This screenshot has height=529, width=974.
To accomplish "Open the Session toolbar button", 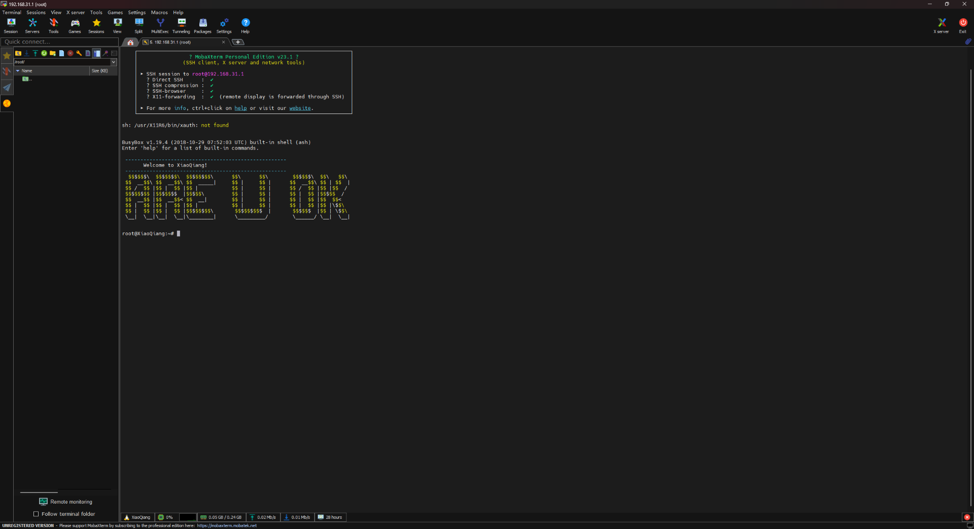I will (x=11, y=26).
